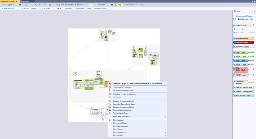This screenshot has height=139, width=256.
Task: Click the expand link
Action: (26, 8)
